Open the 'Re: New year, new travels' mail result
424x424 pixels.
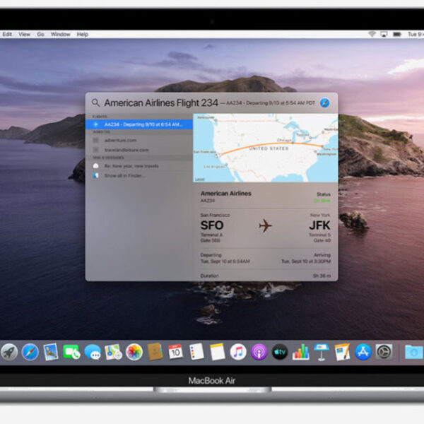click(139, 166)
